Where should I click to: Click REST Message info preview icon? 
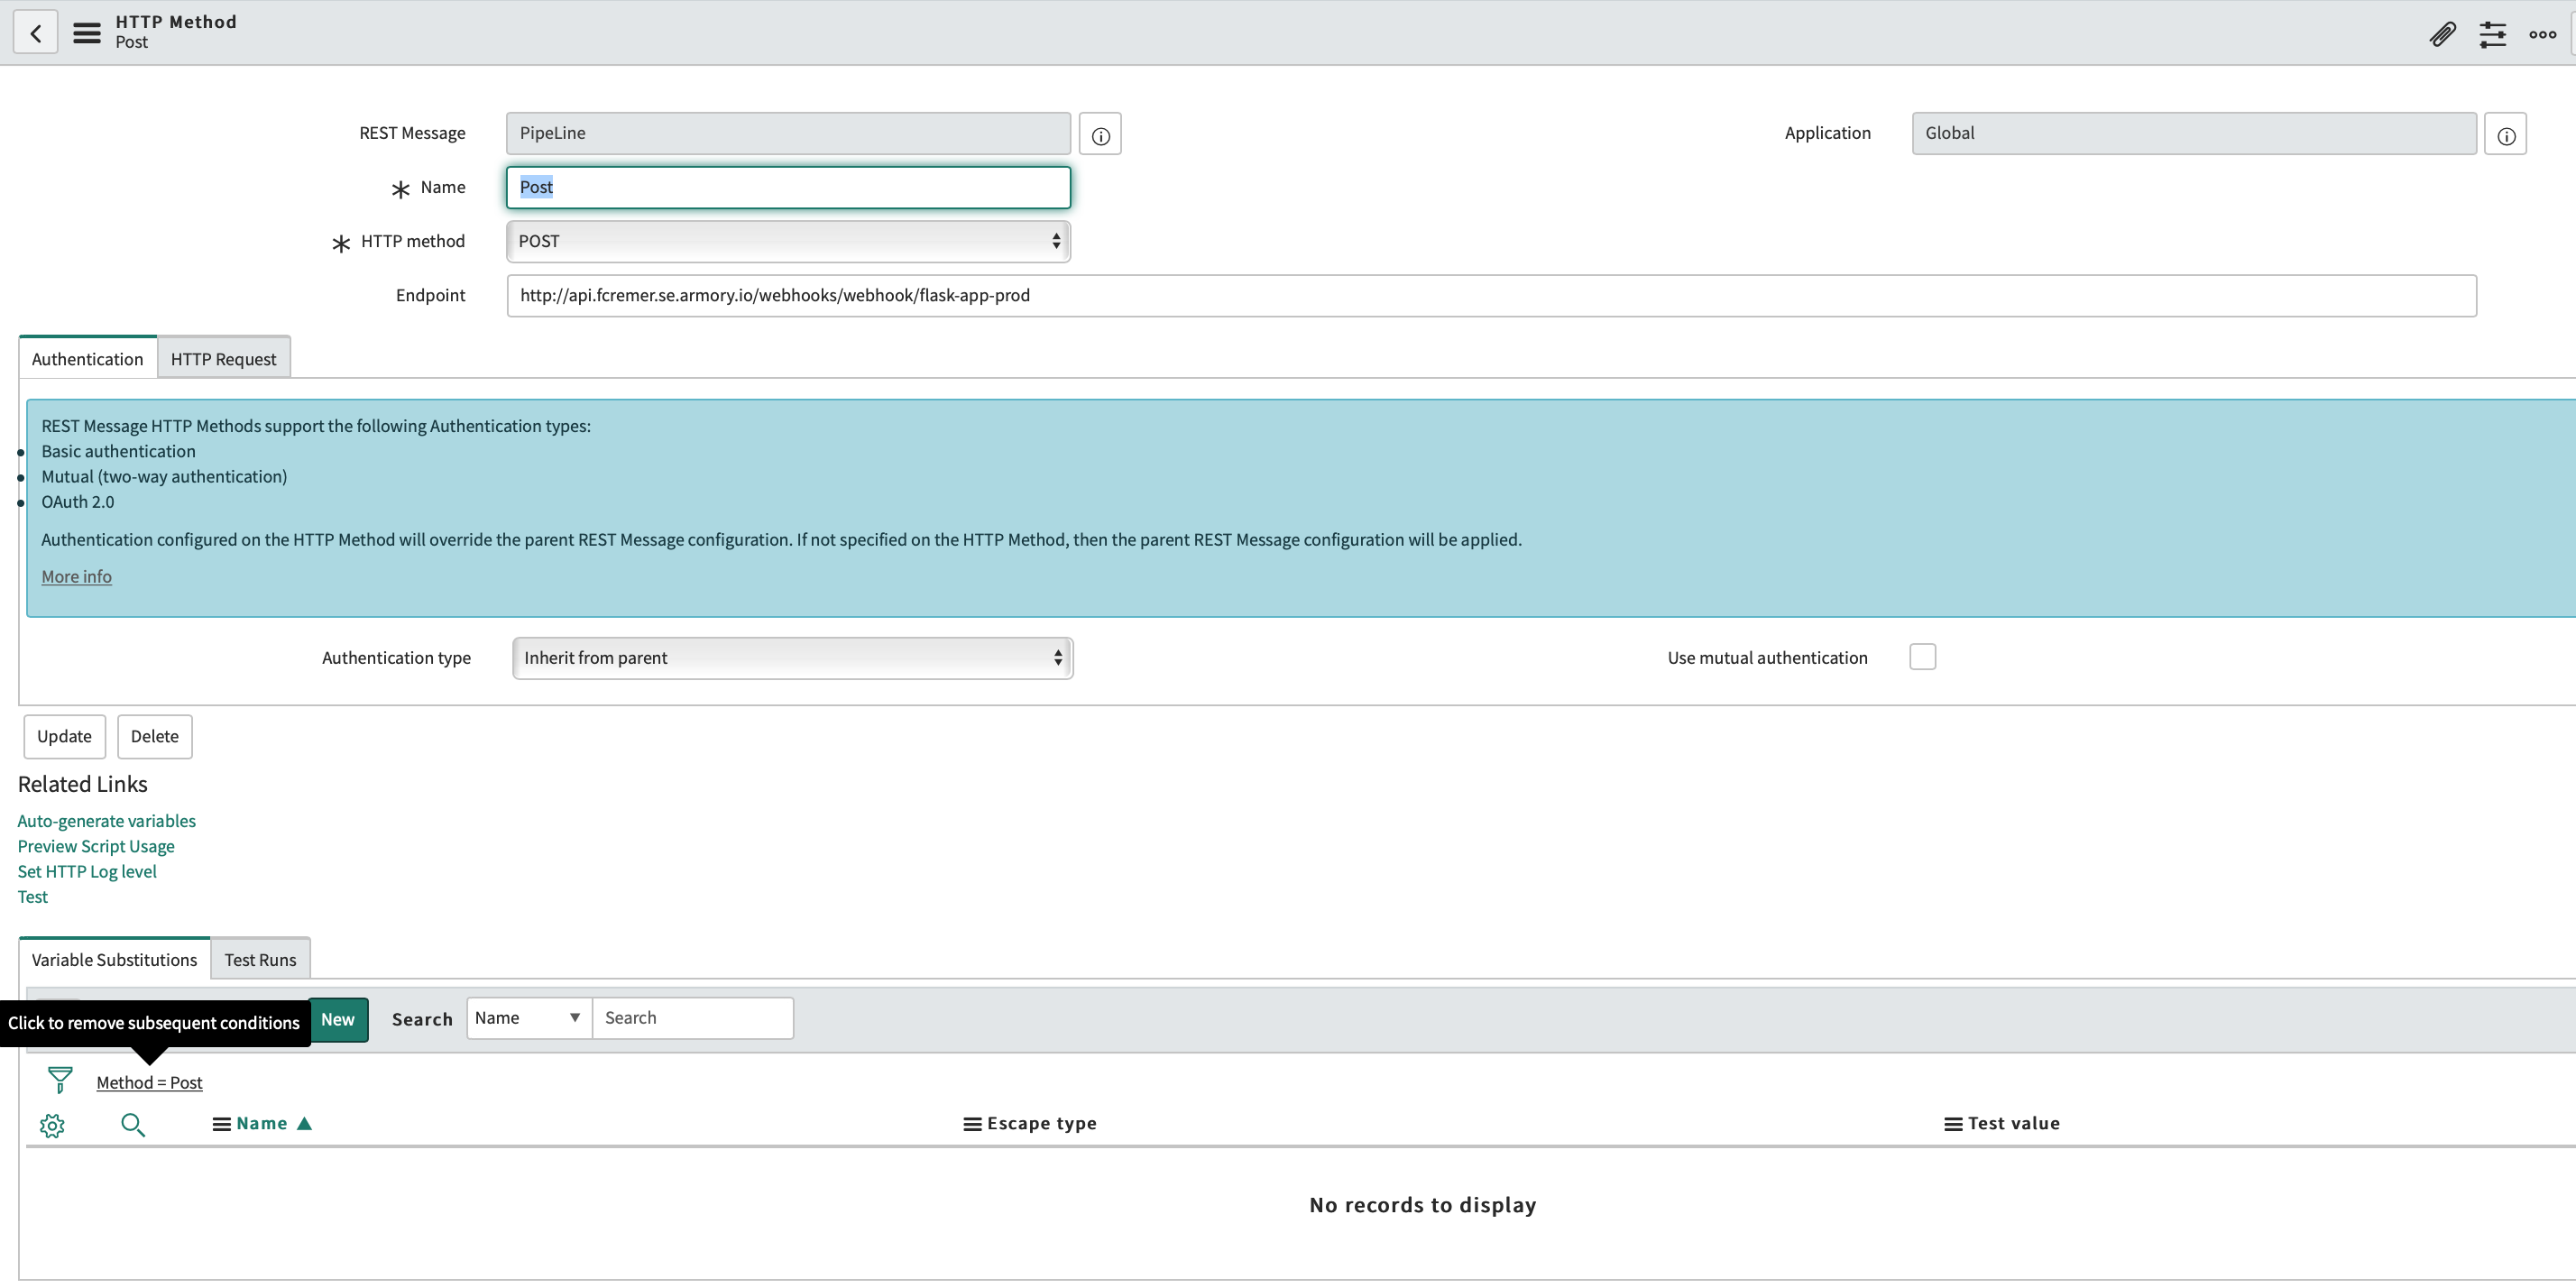[1100, 135]
